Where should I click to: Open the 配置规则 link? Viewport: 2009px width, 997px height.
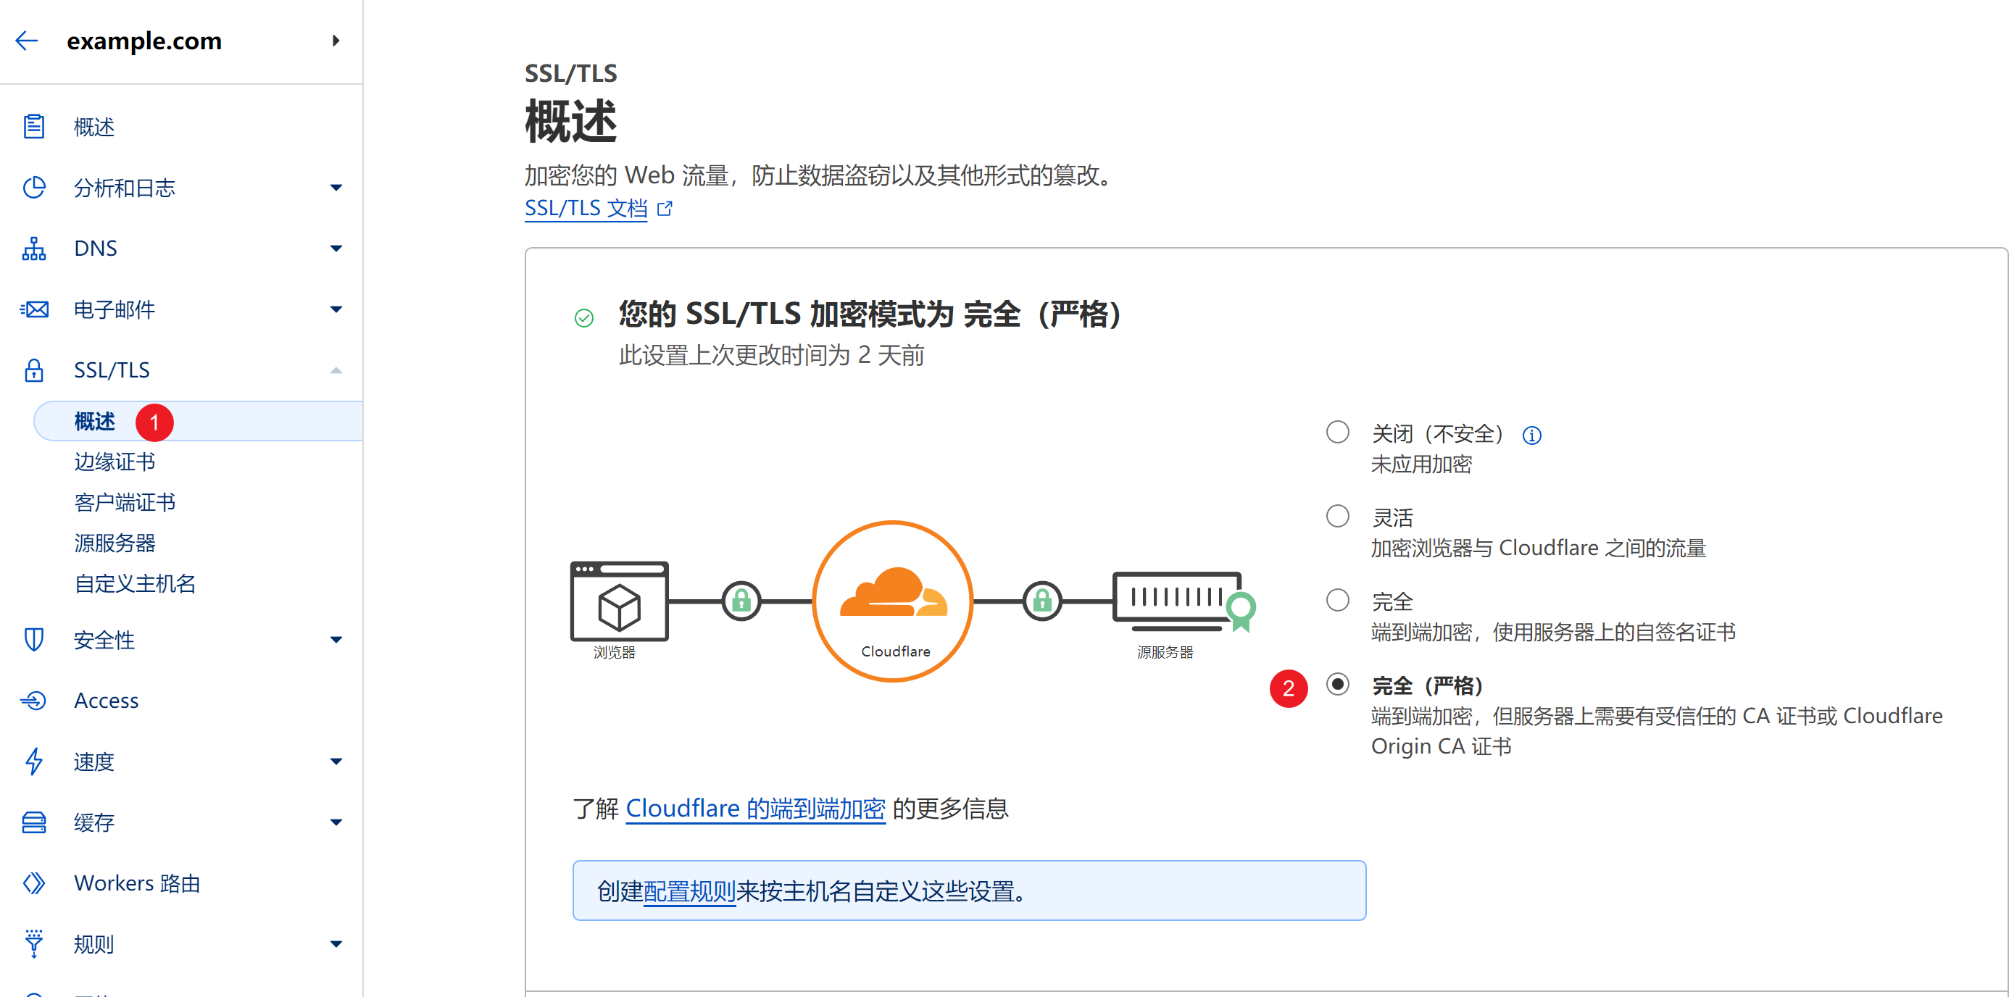[x=689, y=890]
